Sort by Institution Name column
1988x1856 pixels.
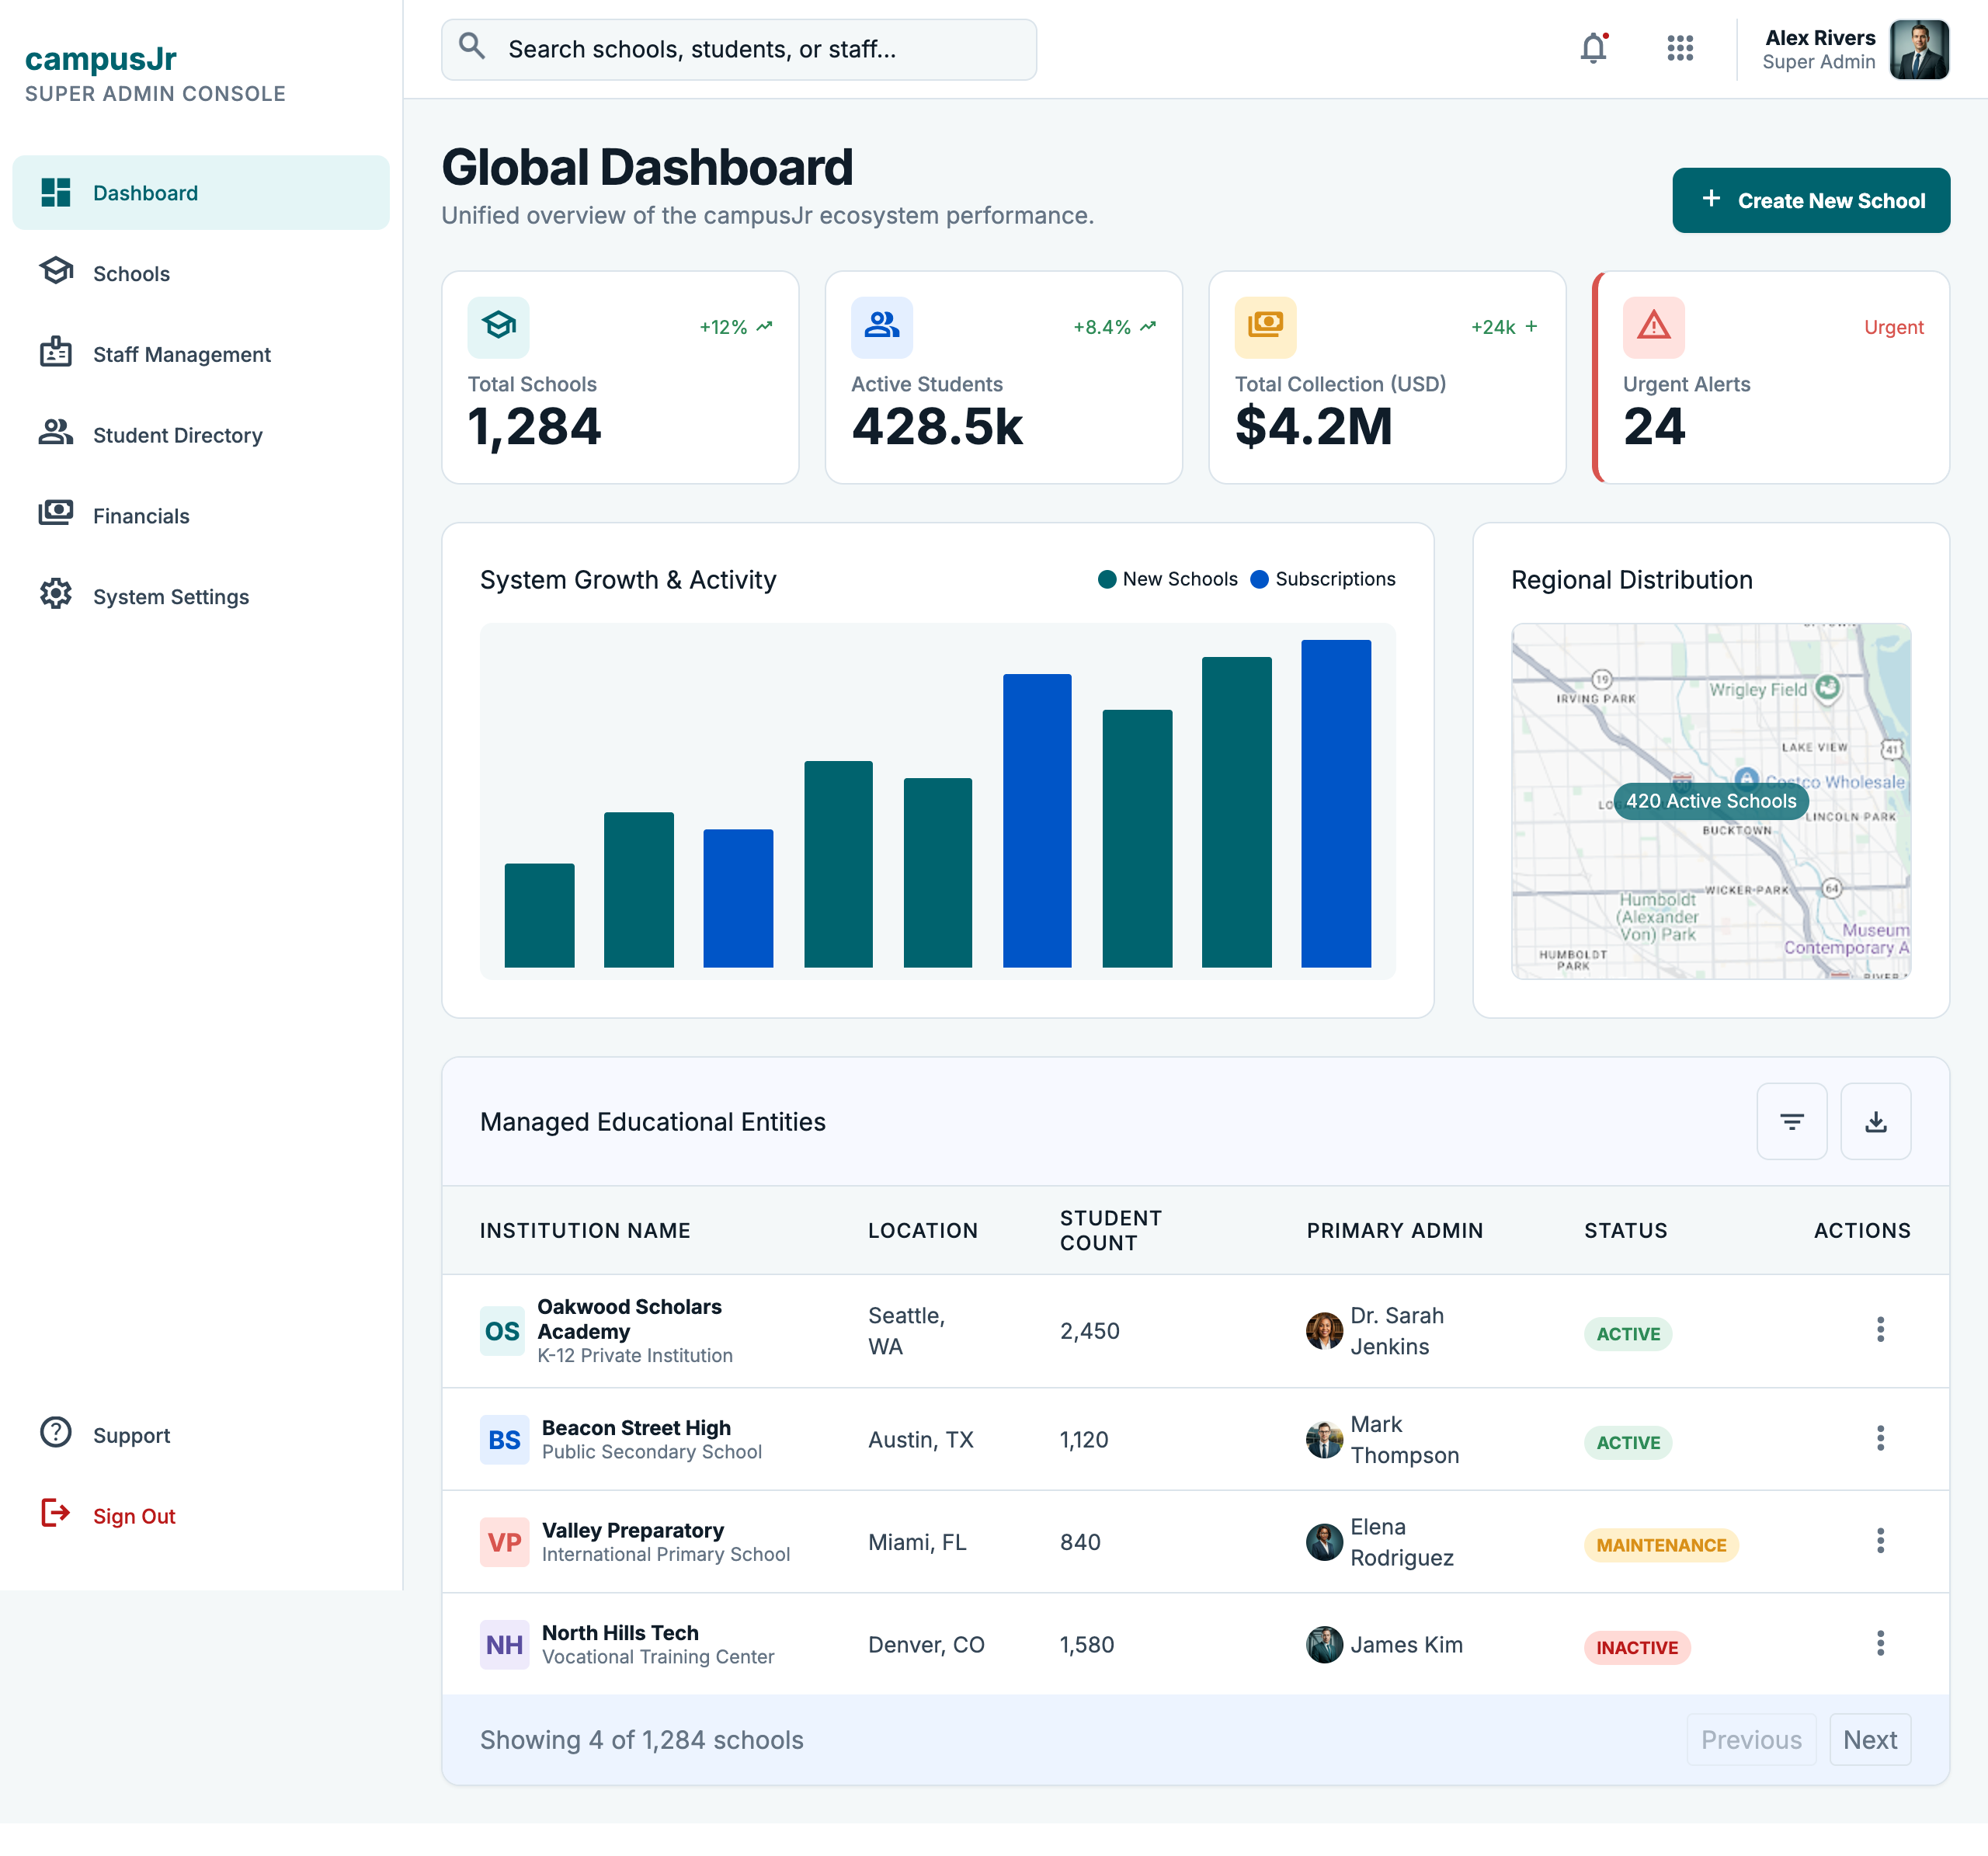click(x=585, y=1230)
